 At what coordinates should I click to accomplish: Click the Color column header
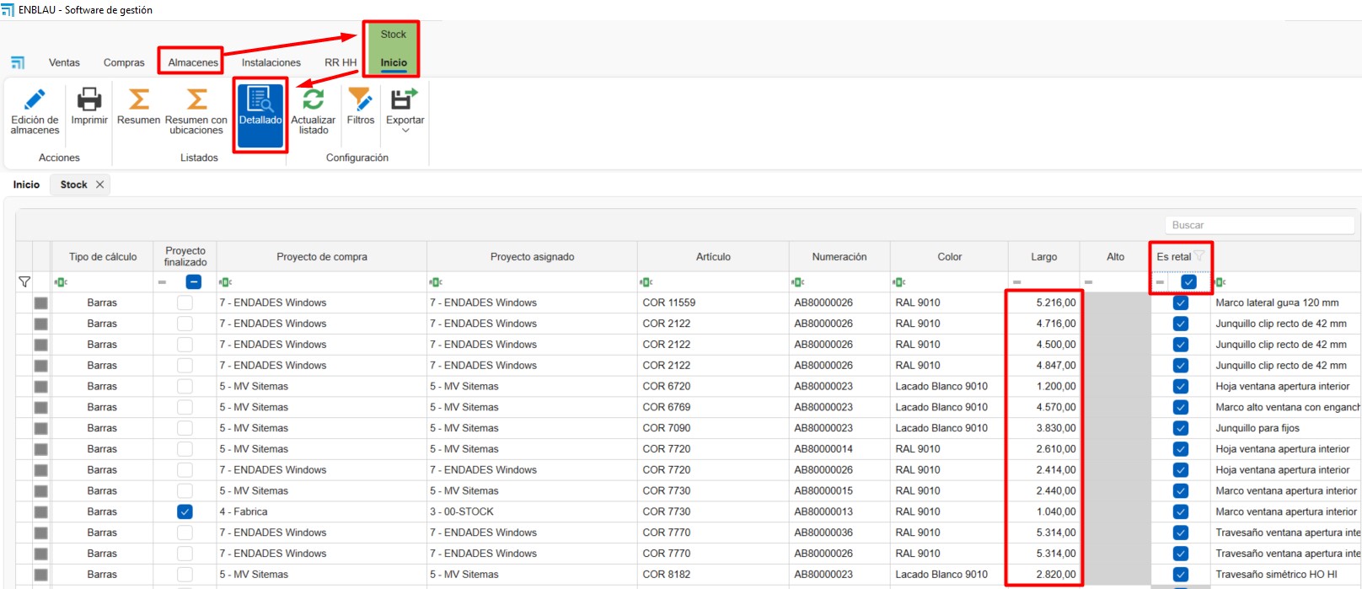949,257
